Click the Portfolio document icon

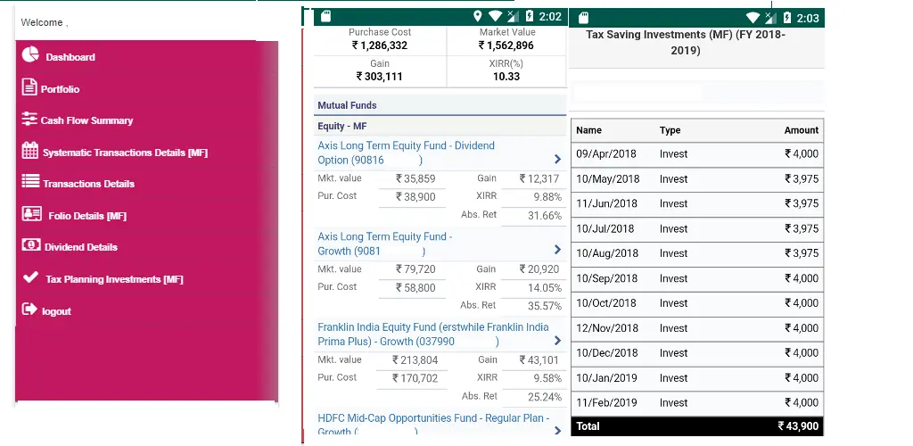tap(29, 87)
